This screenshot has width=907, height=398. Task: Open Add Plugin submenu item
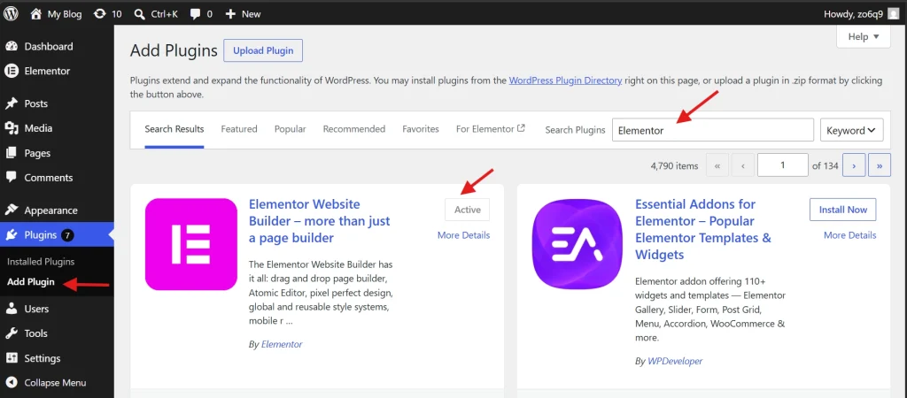[31, 282]
